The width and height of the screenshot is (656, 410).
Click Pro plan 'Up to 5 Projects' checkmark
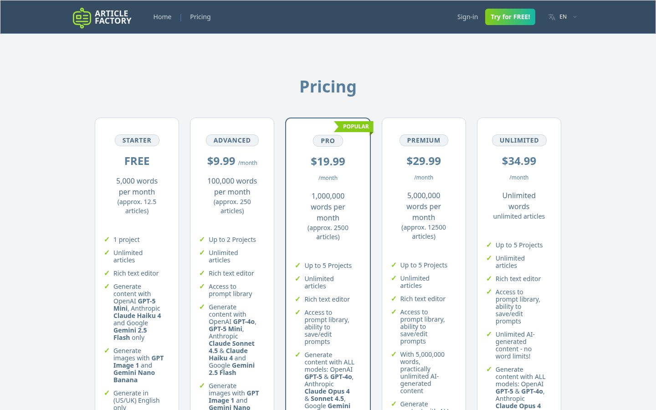[297, 266]
